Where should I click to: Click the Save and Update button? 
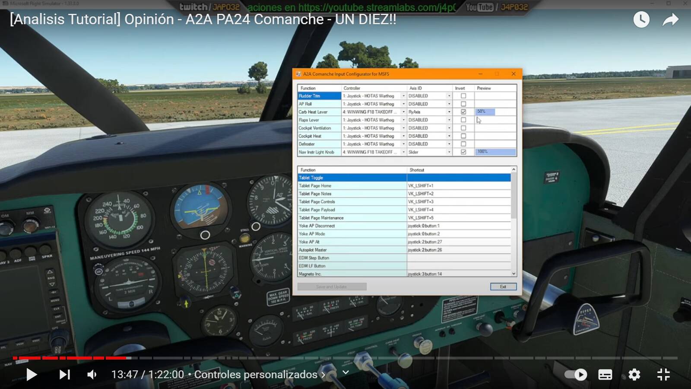click(332, 287)
